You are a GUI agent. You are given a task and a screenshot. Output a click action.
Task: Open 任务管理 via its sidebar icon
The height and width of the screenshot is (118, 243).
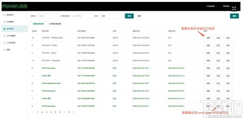4,22
